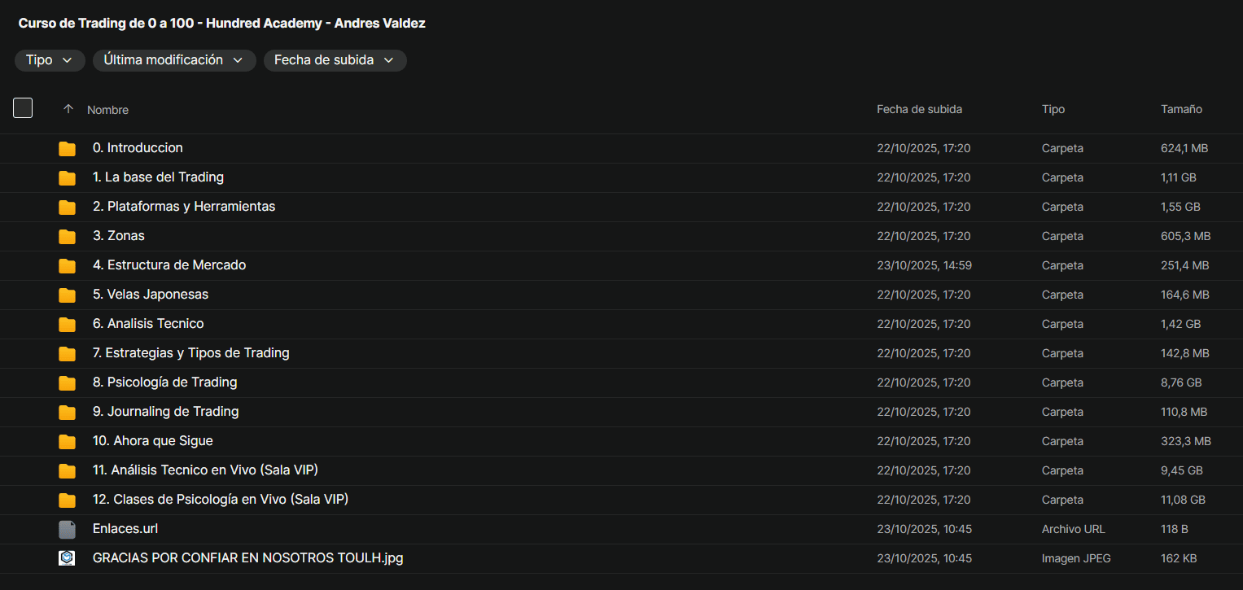Expand the Última modificación filter dropdown
Image resolution: width=1243 pixels, height=590 pixels.
[174, 60]
